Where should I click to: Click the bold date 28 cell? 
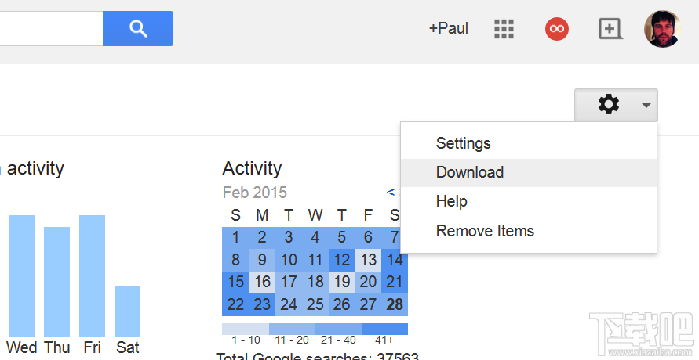coord(395,304)
